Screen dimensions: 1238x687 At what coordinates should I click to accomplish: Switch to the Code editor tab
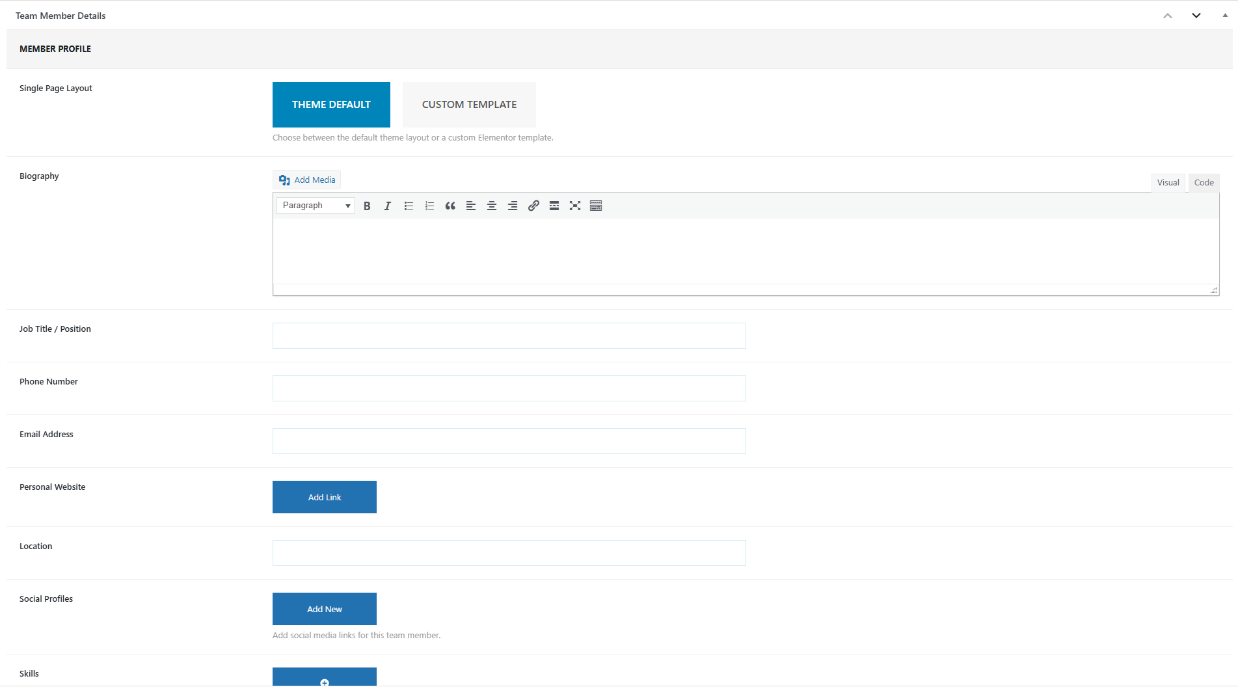pos(1204,183)
